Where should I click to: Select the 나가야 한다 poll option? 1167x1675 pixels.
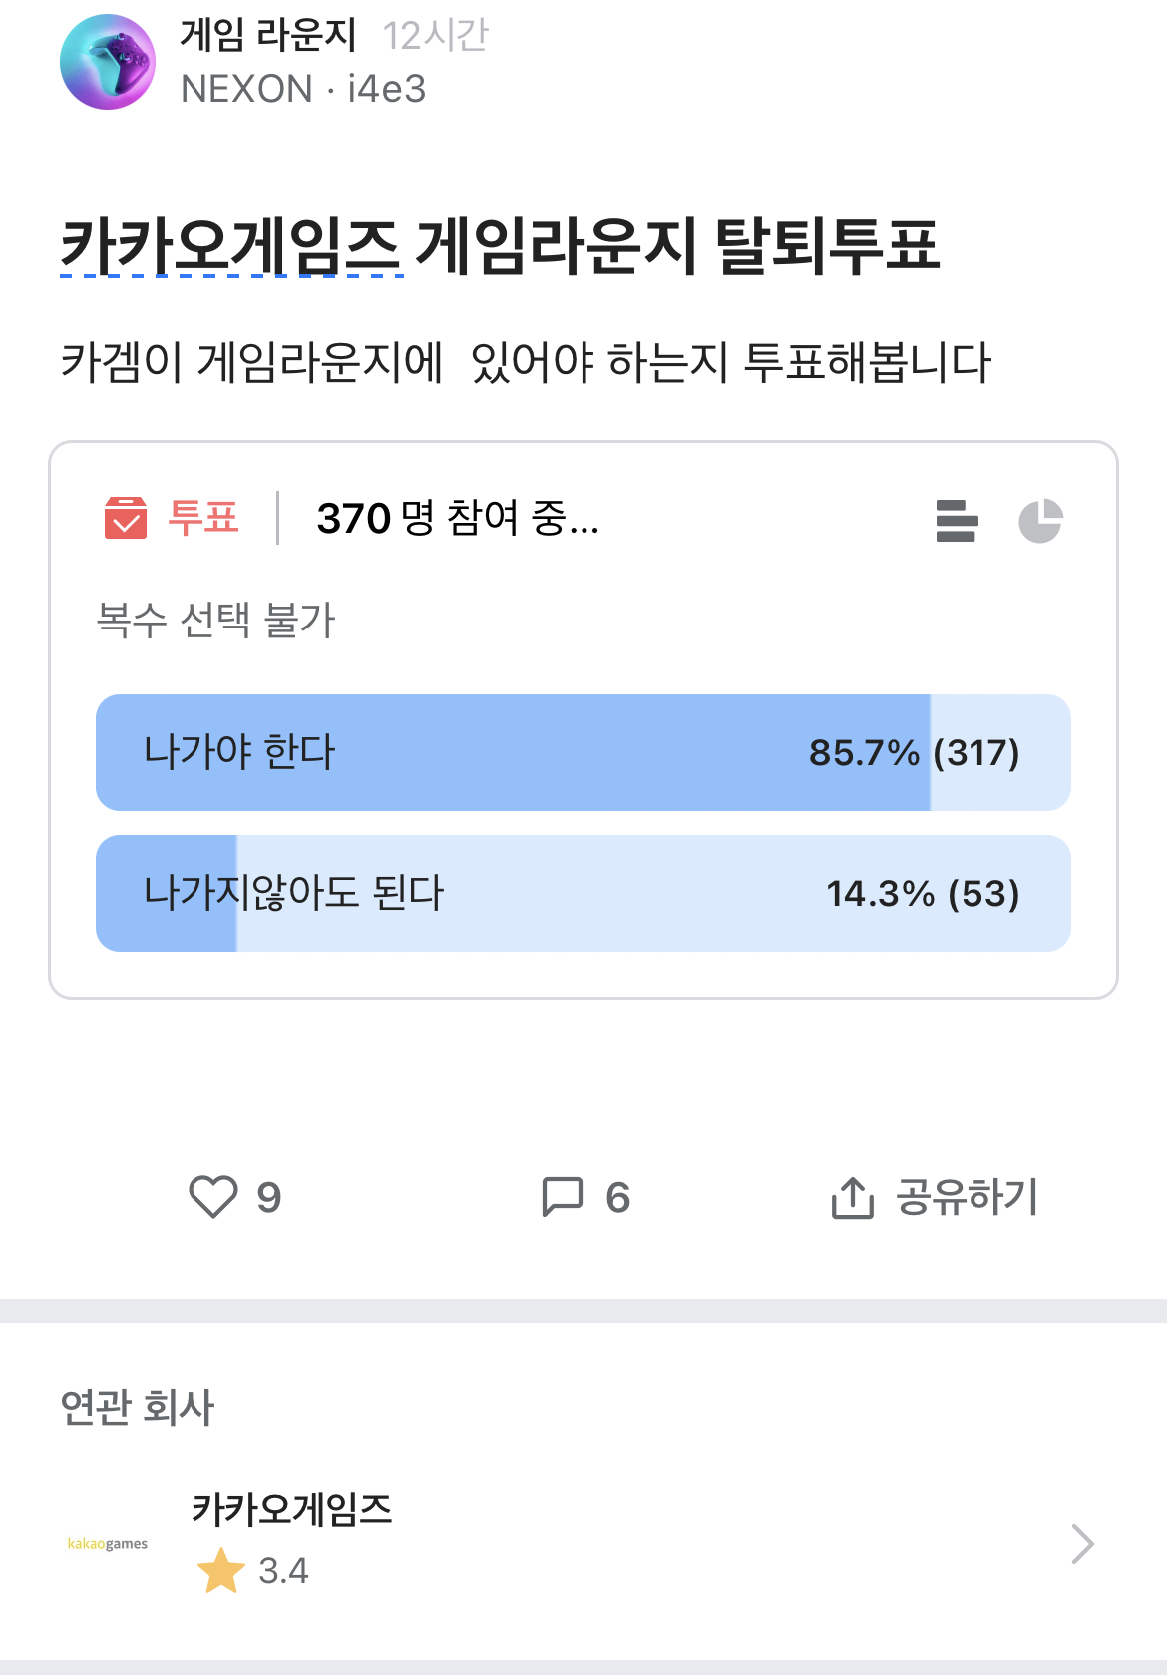239,752
